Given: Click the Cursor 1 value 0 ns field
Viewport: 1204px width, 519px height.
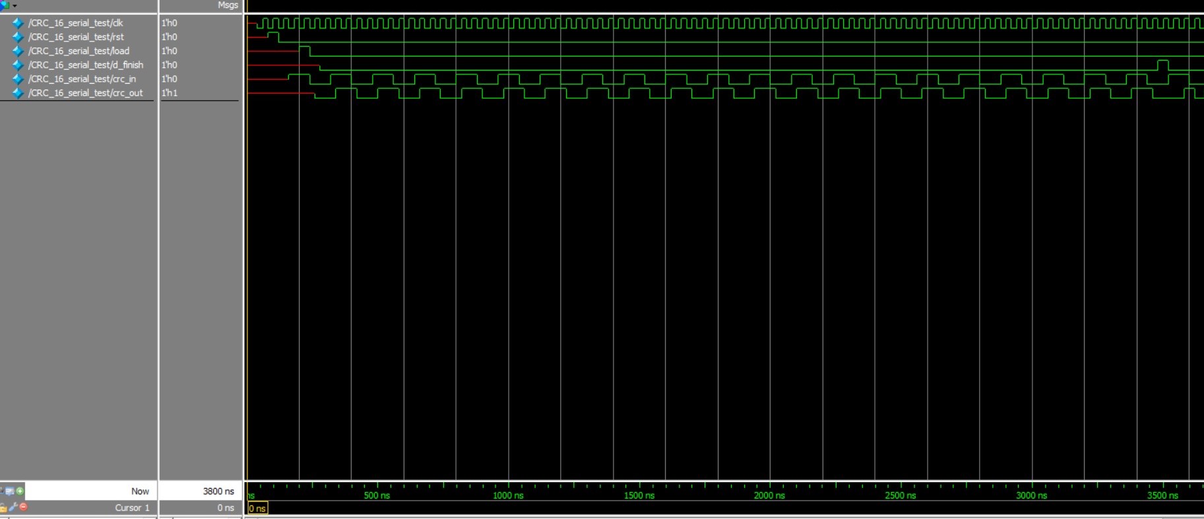Looking at the screenshot, I should pyautogui.click(x=226, y=508).
